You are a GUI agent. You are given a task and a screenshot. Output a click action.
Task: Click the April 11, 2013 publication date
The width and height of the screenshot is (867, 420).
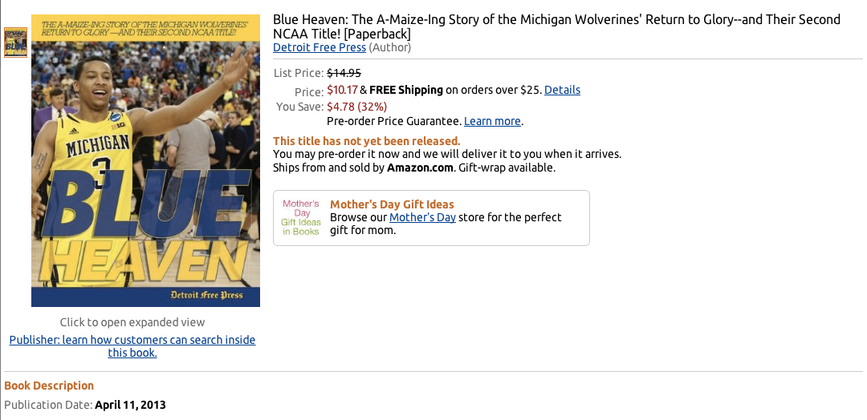[130, 405]
